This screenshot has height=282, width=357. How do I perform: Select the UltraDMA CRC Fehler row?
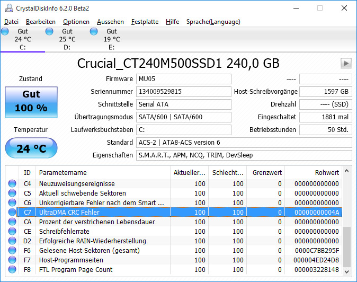(x=174, y=213)
